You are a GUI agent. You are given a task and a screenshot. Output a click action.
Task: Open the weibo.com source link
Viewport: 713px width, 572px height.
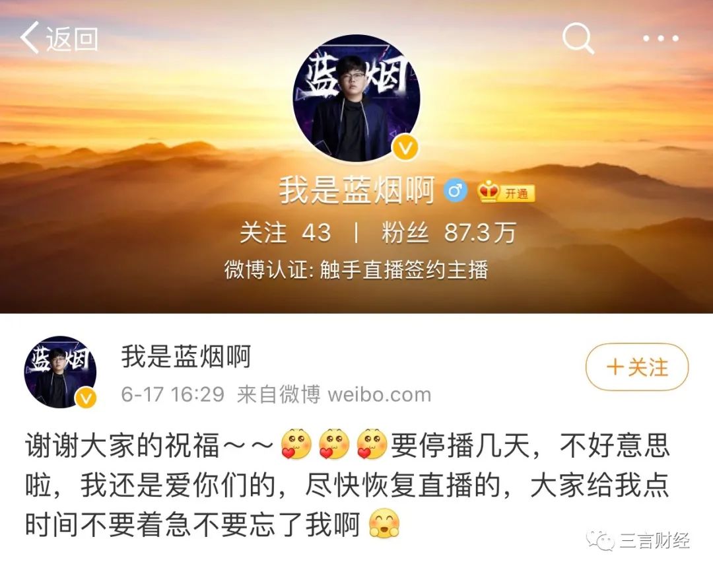click(x=379, y=394)
